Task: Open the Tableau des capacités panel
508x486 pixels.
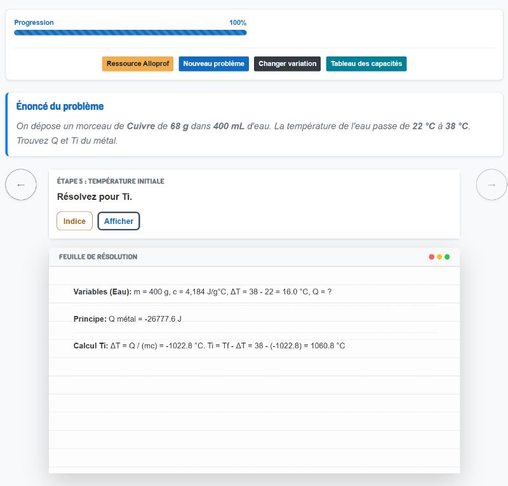Action: [366, 63]
